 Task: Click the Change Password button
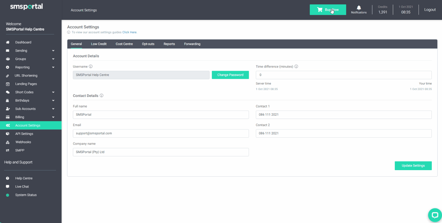coord(230,75)
